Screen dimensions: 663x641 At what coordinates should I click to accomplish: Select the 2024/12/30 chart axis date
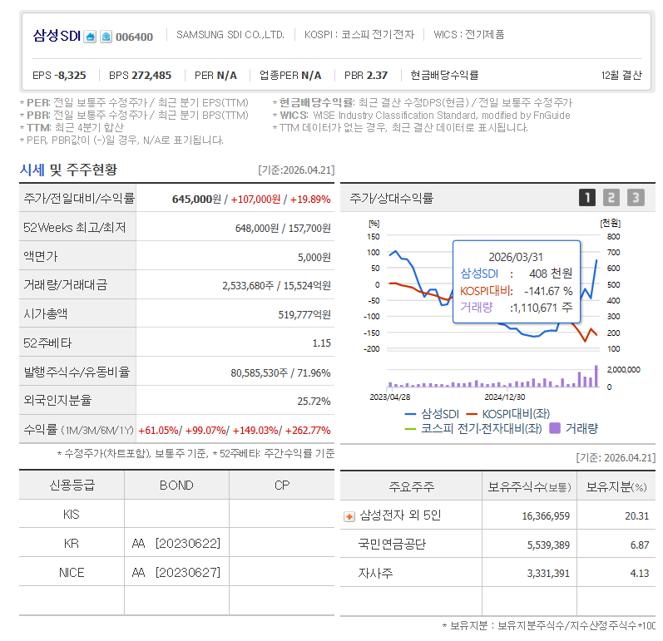(x=505, y=397)
